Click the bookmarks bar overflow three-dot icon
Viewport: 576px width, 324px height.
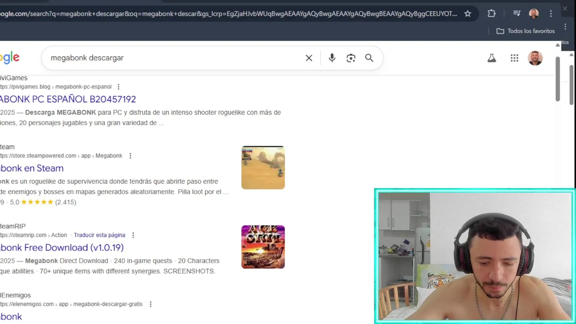(566, 27)
